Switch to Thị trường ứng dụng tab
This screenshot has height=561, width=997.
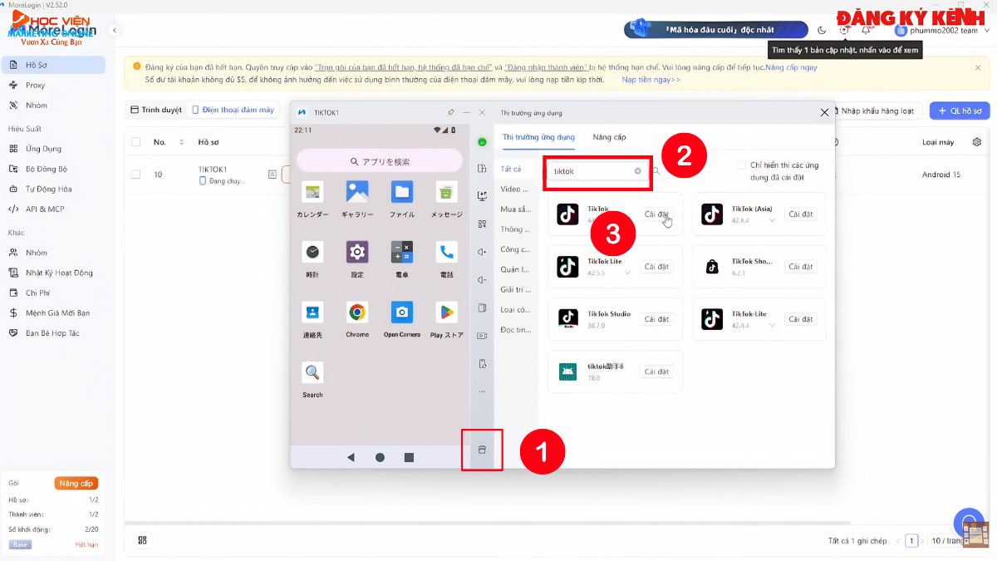click(538, 137)
